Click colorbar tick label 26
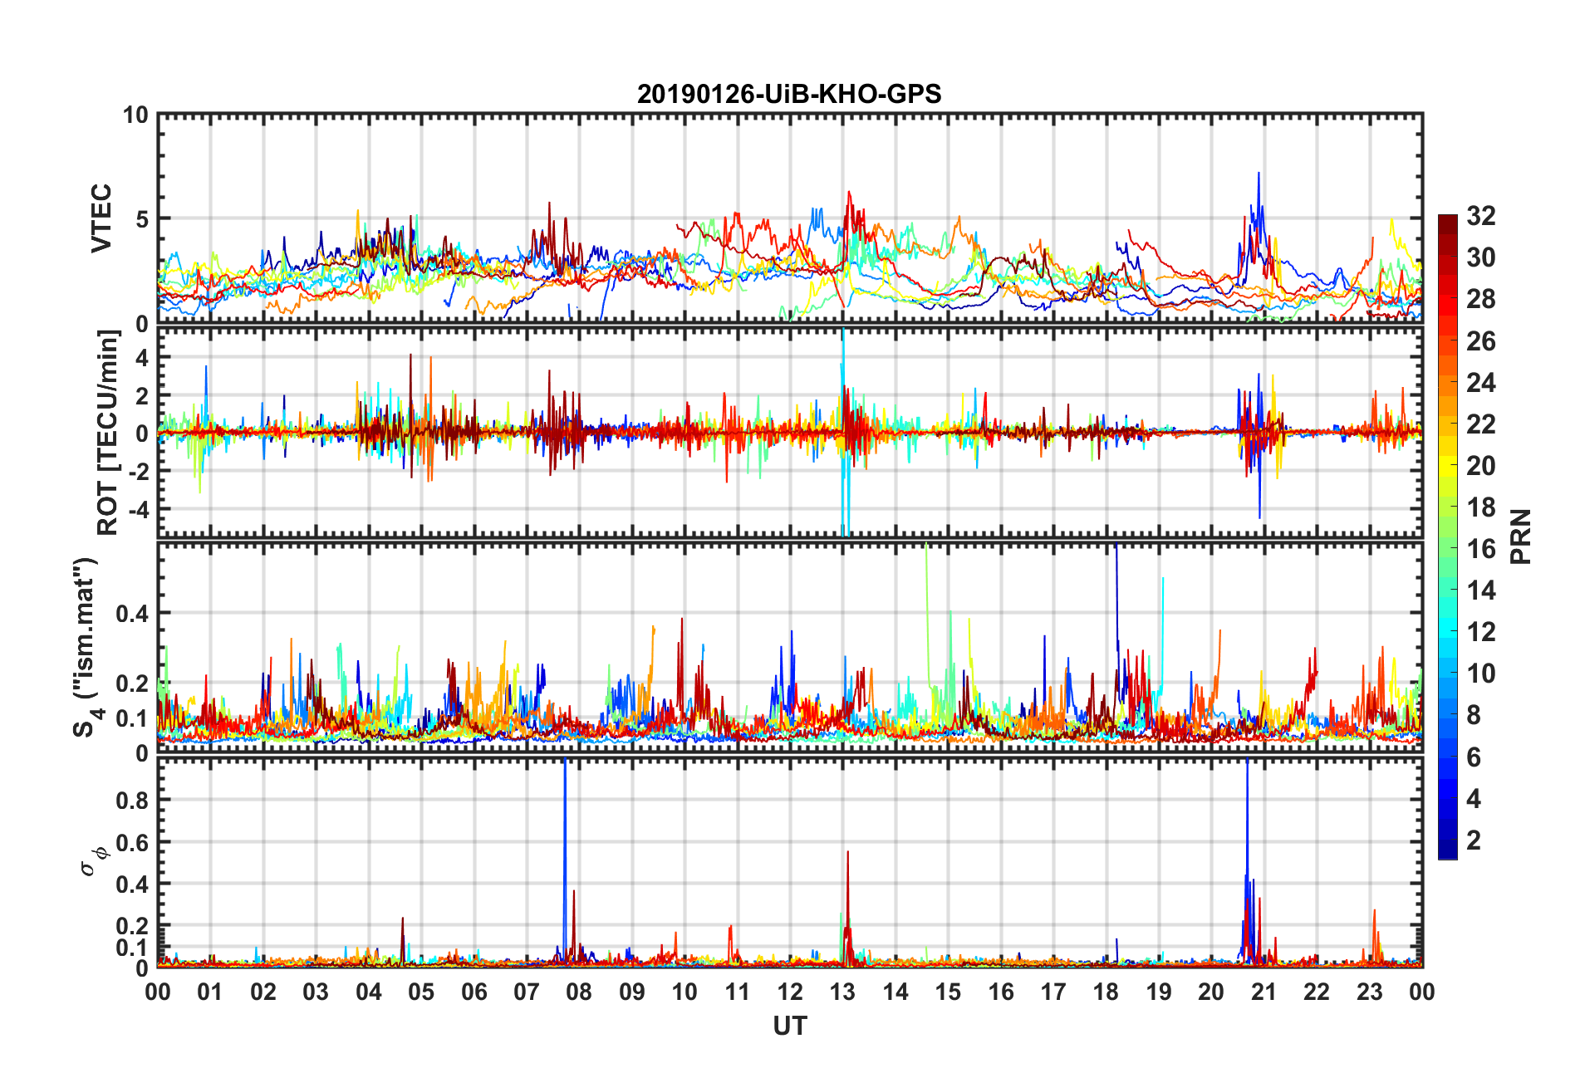Image resolution: width=1580 pixels, height=1073 pixels. 1480,341
